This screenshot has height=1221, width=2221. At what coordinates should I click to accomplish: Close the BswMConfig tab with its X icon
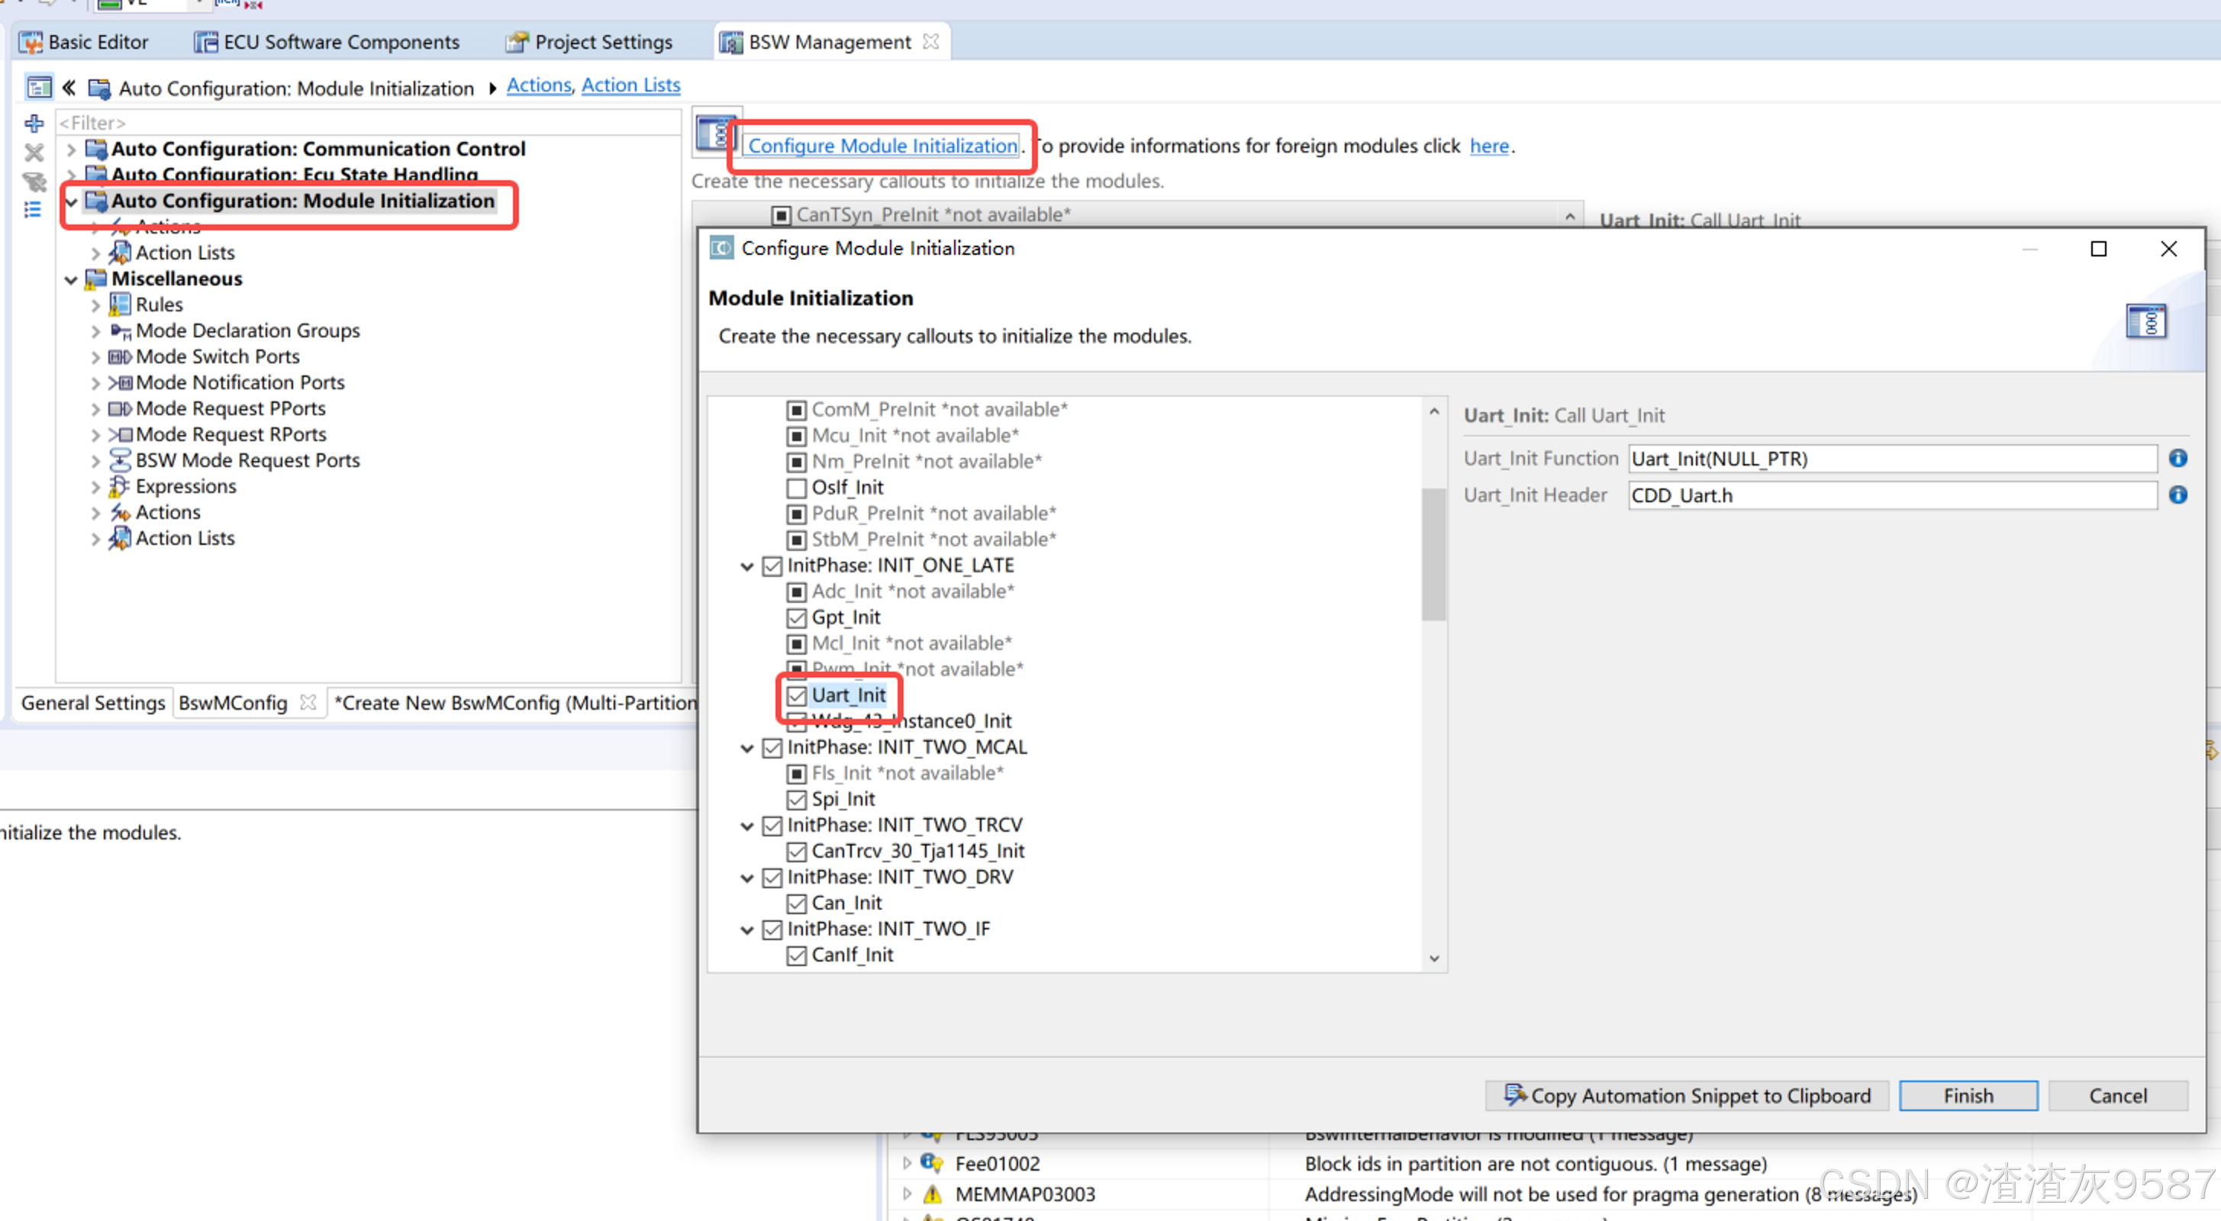[308, 703]
